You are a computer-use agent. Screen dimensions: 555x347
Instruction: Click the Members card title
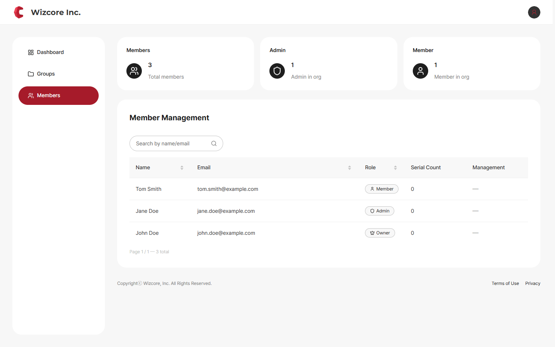[138, 50]
